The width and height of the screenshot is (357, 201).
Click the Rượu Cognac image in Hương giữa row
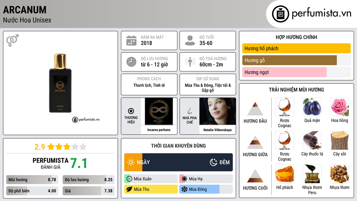tap(284, 141)
